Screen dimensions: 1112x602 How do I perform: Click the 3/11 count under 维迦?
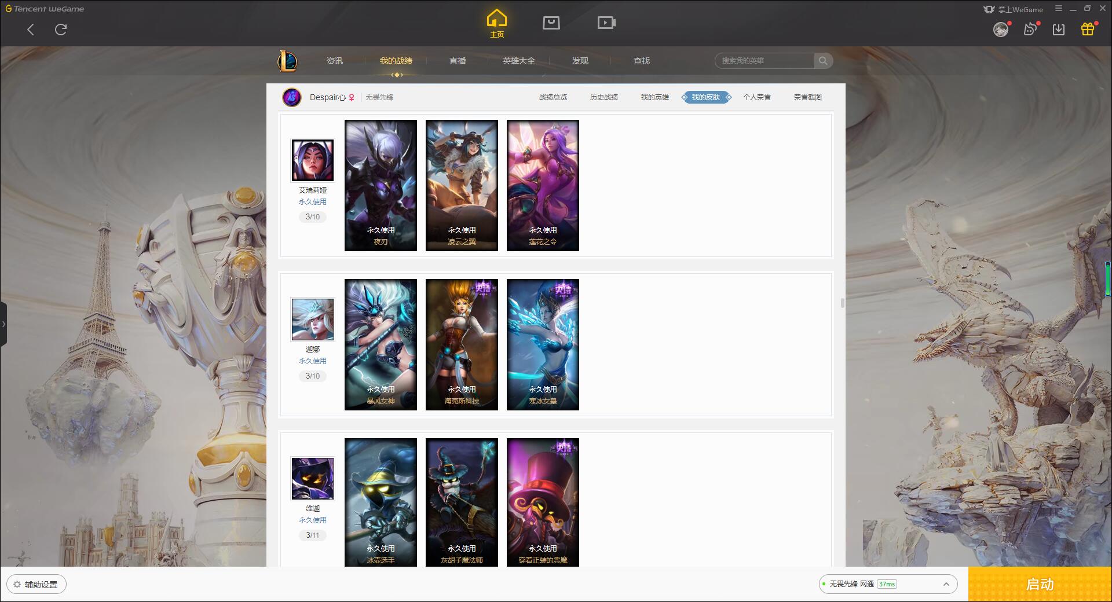(313, 535)
